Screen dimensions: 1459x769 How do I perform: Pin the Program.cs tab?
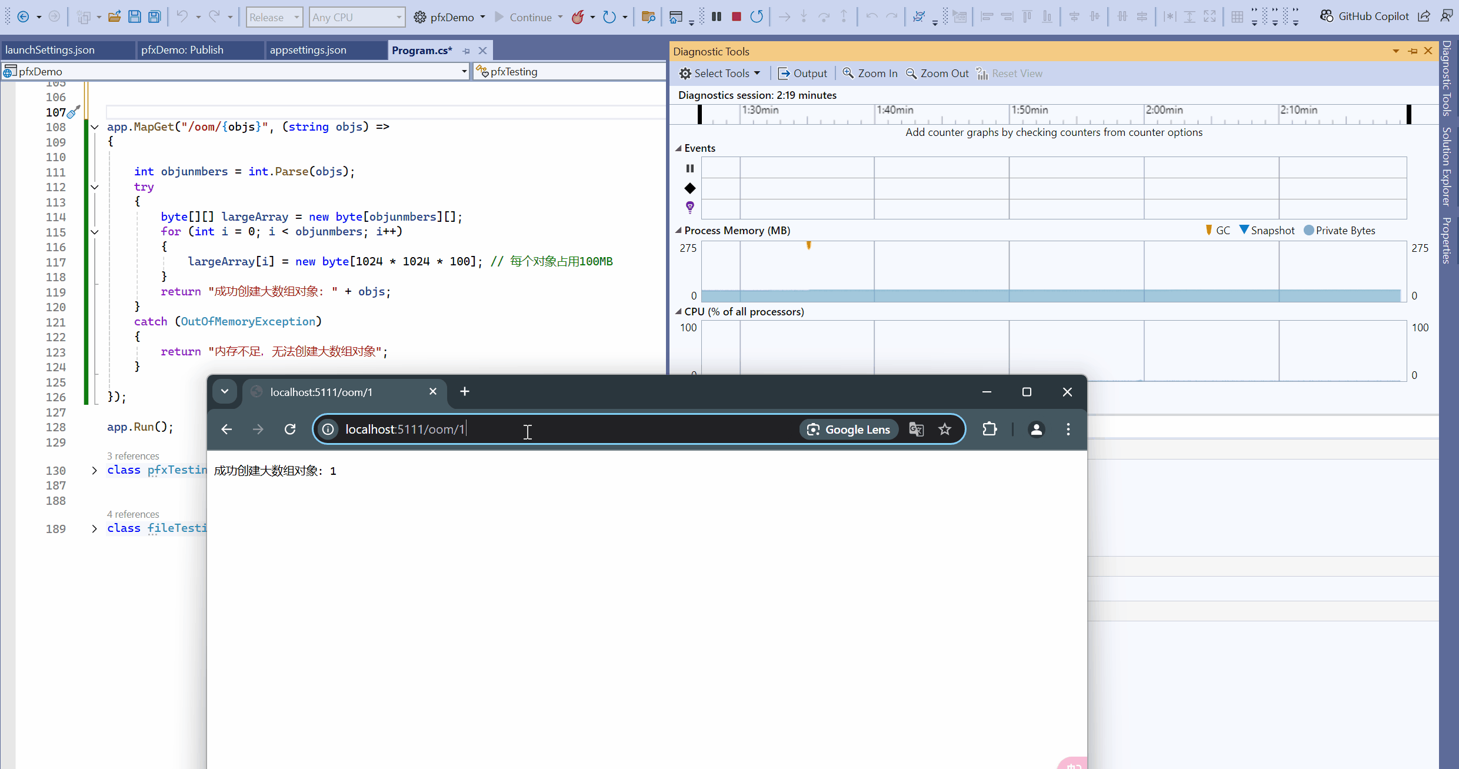466,51
